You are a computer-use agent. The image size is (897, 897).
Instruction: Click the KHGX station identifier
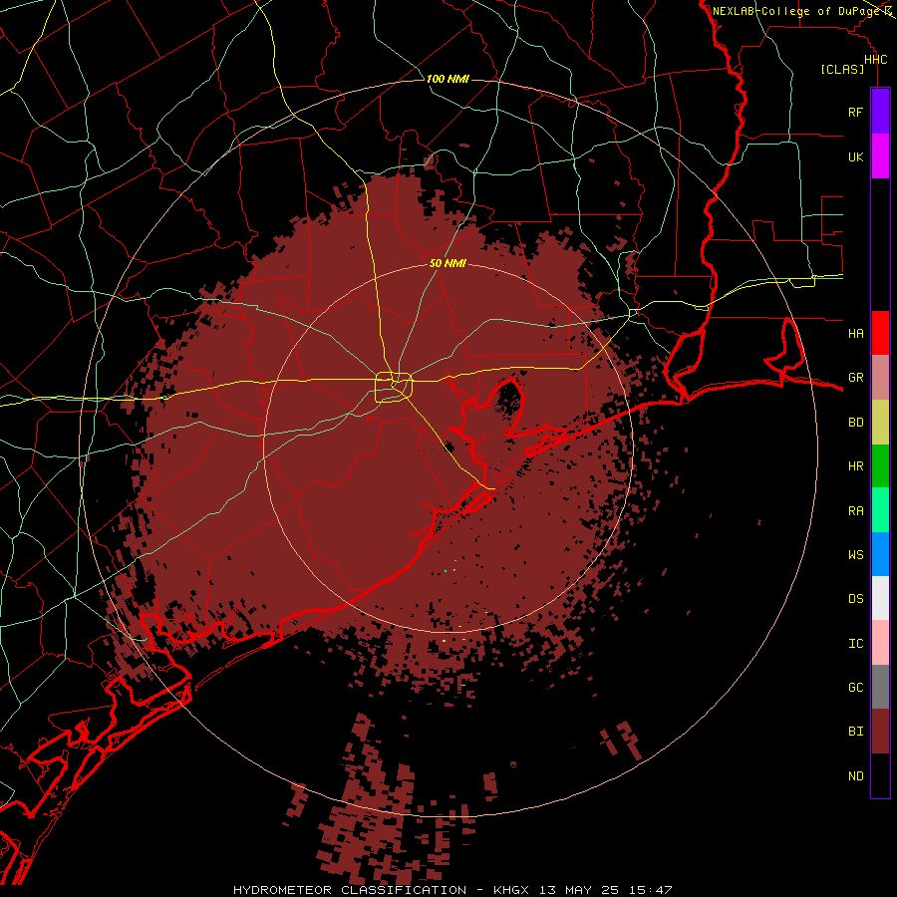point(511,890)
